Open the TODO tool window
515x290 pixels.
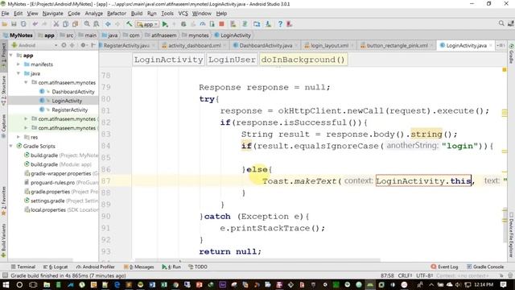pos(198,267)
